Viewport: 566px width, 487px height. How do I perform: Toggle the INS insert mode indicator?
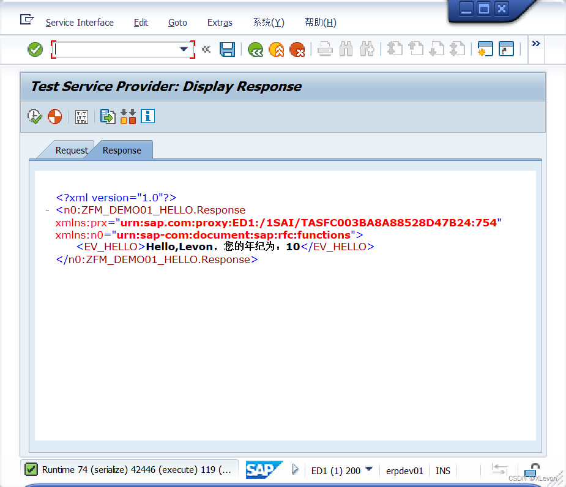pyautogui.click(x=442, y=470)
